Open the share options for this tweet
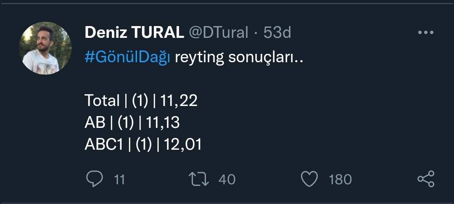 pyautogui.click(x=425, y=179)
